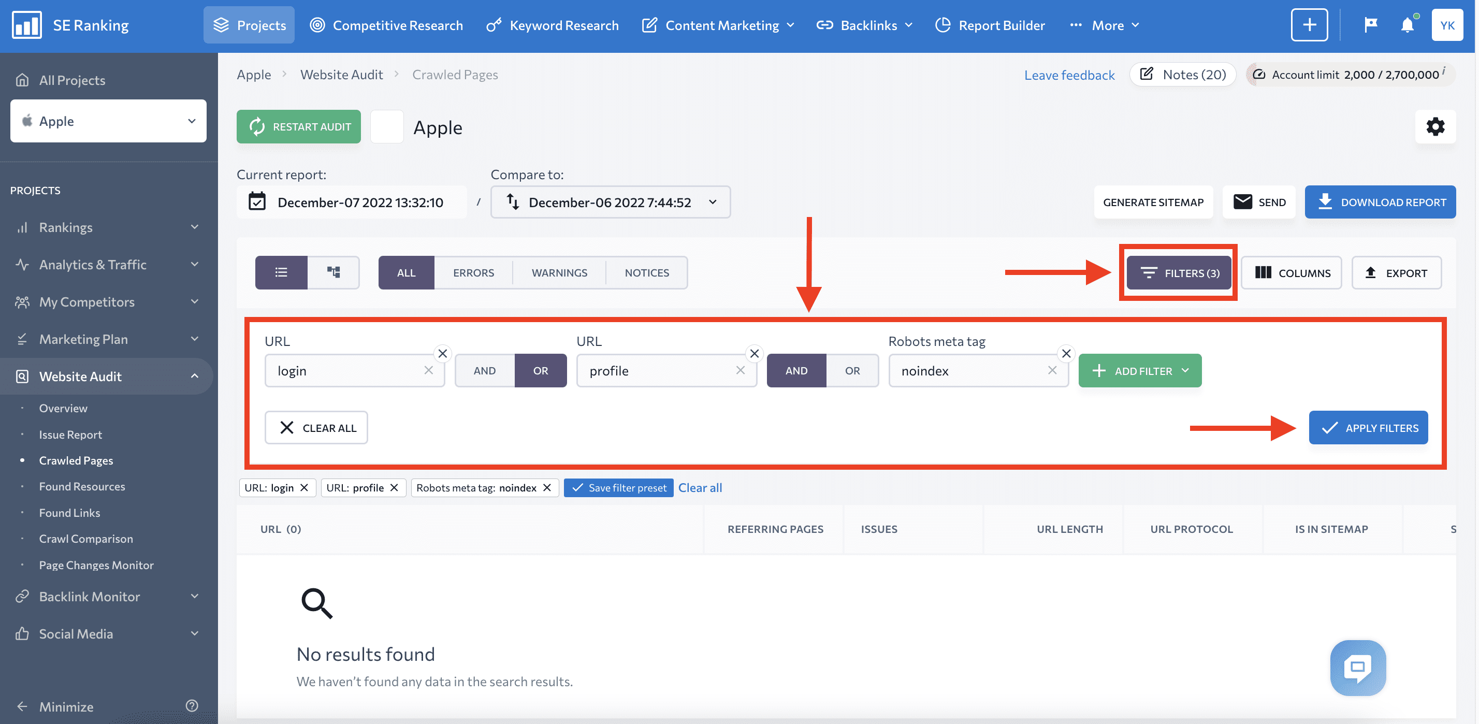This screenshot has width=1479, height=724.
Task: Show only WARNINGS
Action: pos(559,273)
